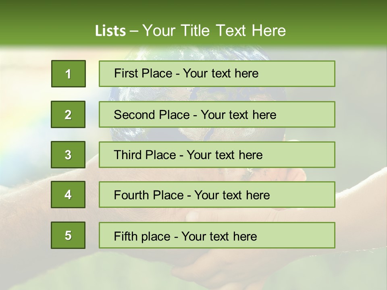Viewport: 387px width, 290px height.
Task: Click the words 'Fifth place' in the bottom bar
Action: coord(142,236)
